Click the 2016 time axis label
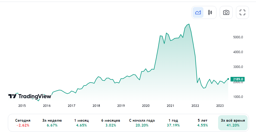This screenshot has width=256, height=133. [x=47, y=106]
